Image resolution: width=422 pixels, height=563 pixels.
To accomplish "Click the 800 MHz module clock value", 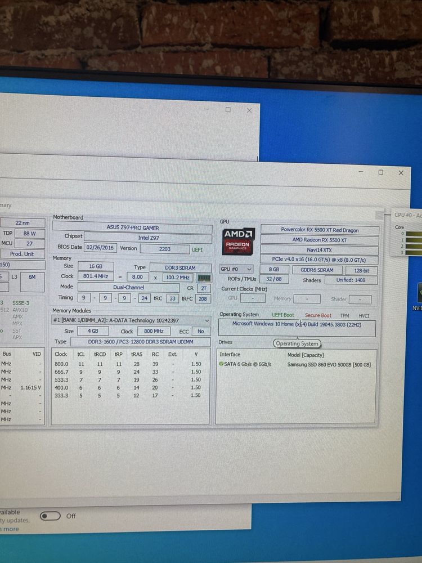I will point(154,331).
